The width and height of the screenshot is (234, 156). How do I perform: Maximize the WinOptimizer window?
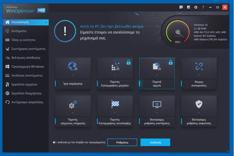click(x=218, y=7)
